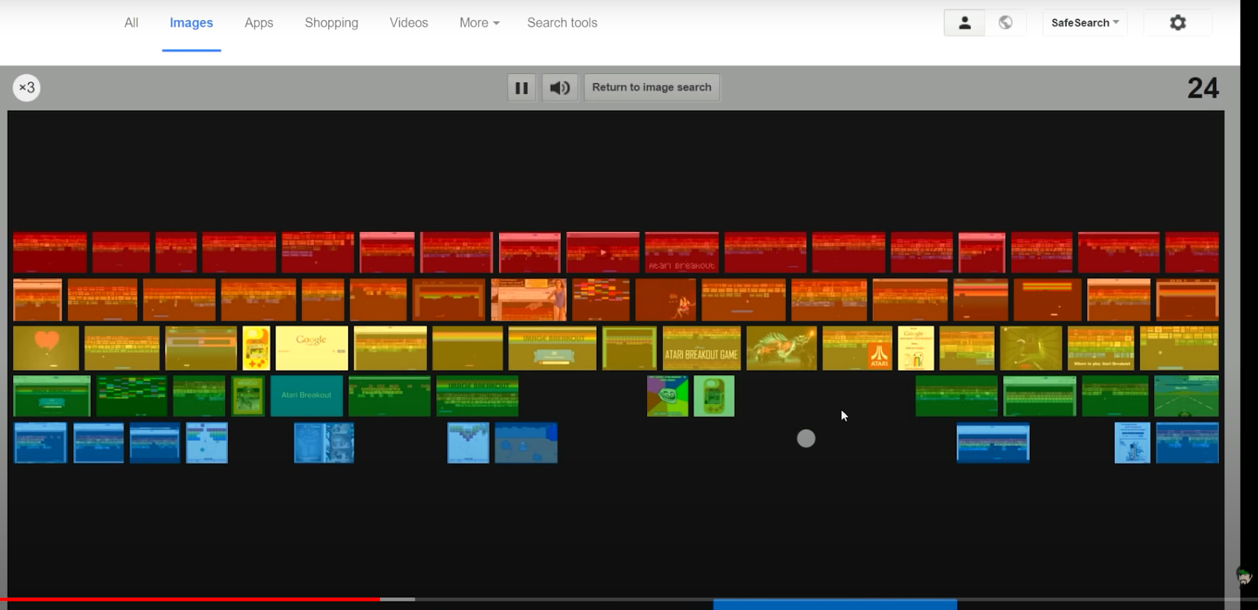Viewport: 1258px width, 610px height.
Task: Click the troll face thumbnail brick
Action: [668, 396]
